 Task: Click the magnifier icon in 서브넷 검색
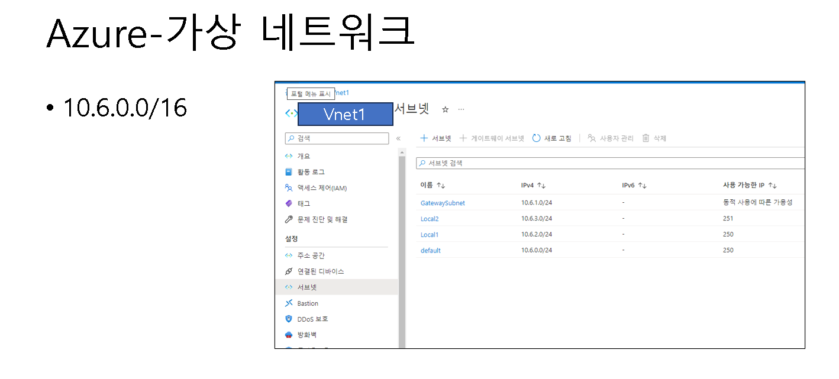click(422, 163)
